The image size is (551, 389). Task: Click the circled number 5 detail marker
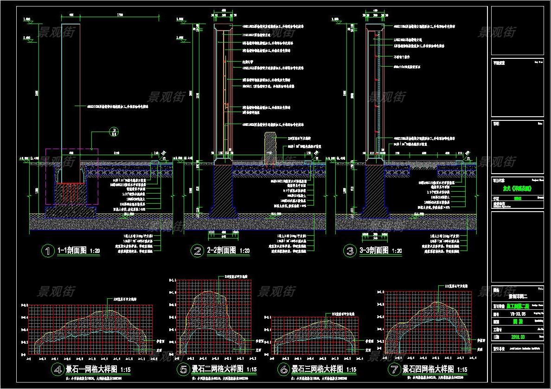pos(183,370)
